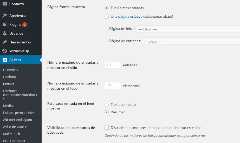Click the entries-per-site number field
This screenshot has height=143, width=240.
tap(113, 65)
